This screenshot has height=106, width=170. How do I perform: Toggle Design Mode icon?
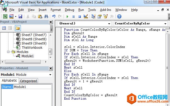(x=86, y=16)
